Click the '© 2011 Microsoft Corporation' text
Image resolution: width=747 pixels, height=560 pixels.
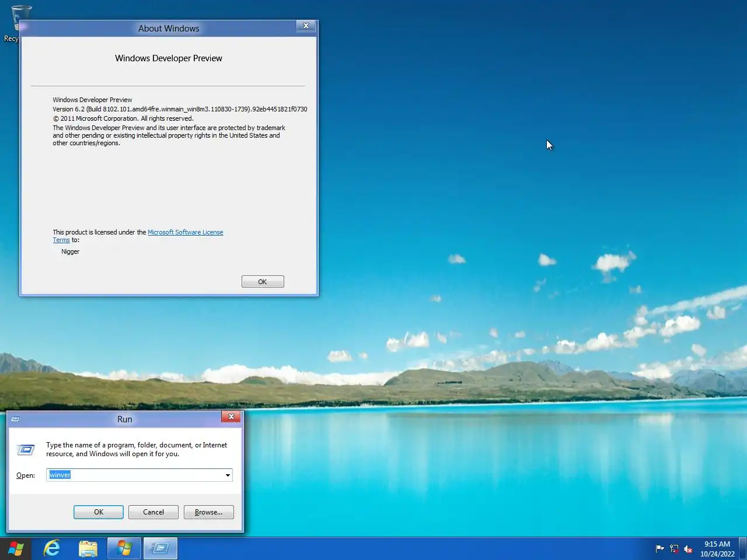point(96,118)
